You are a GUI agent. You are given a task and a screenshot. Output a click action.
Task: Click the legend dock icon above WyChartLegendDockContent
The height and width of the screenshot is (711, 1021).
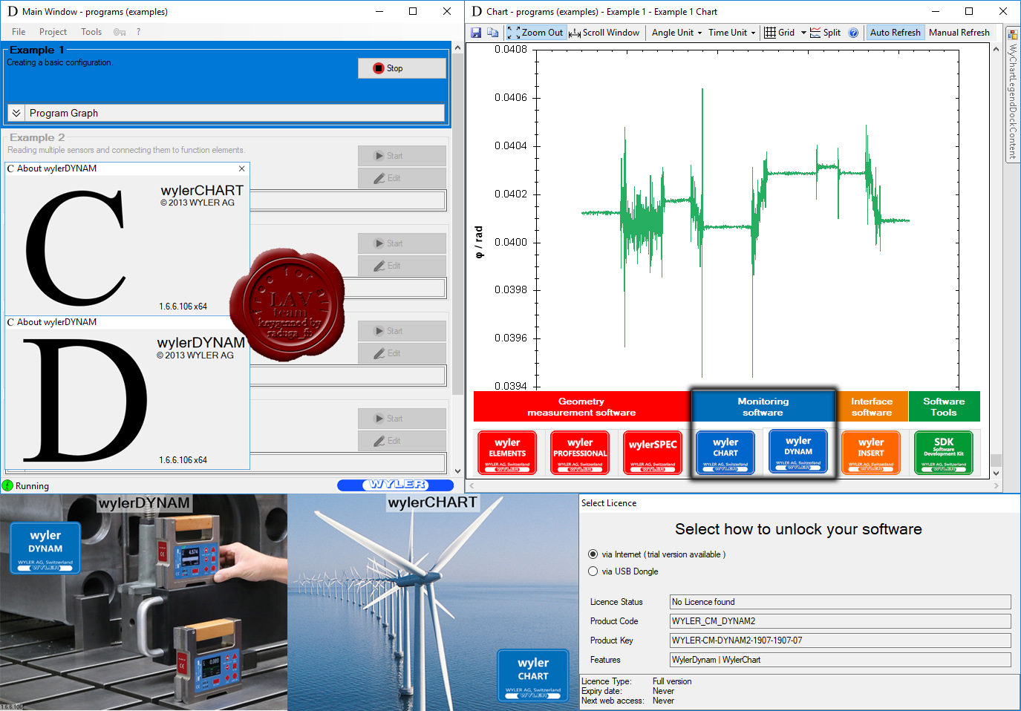coord(1012,34)
